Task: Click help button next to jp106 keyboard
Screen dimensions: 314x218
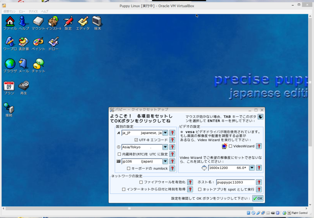Action: point(172,161)
